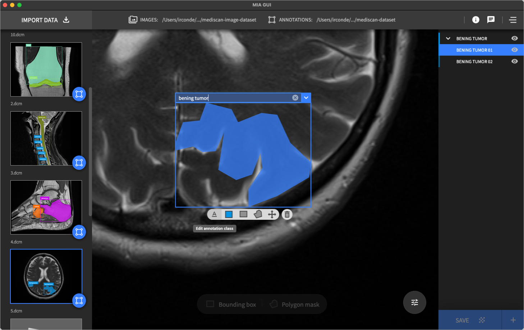Select the move annotation tool

point(272,214)
